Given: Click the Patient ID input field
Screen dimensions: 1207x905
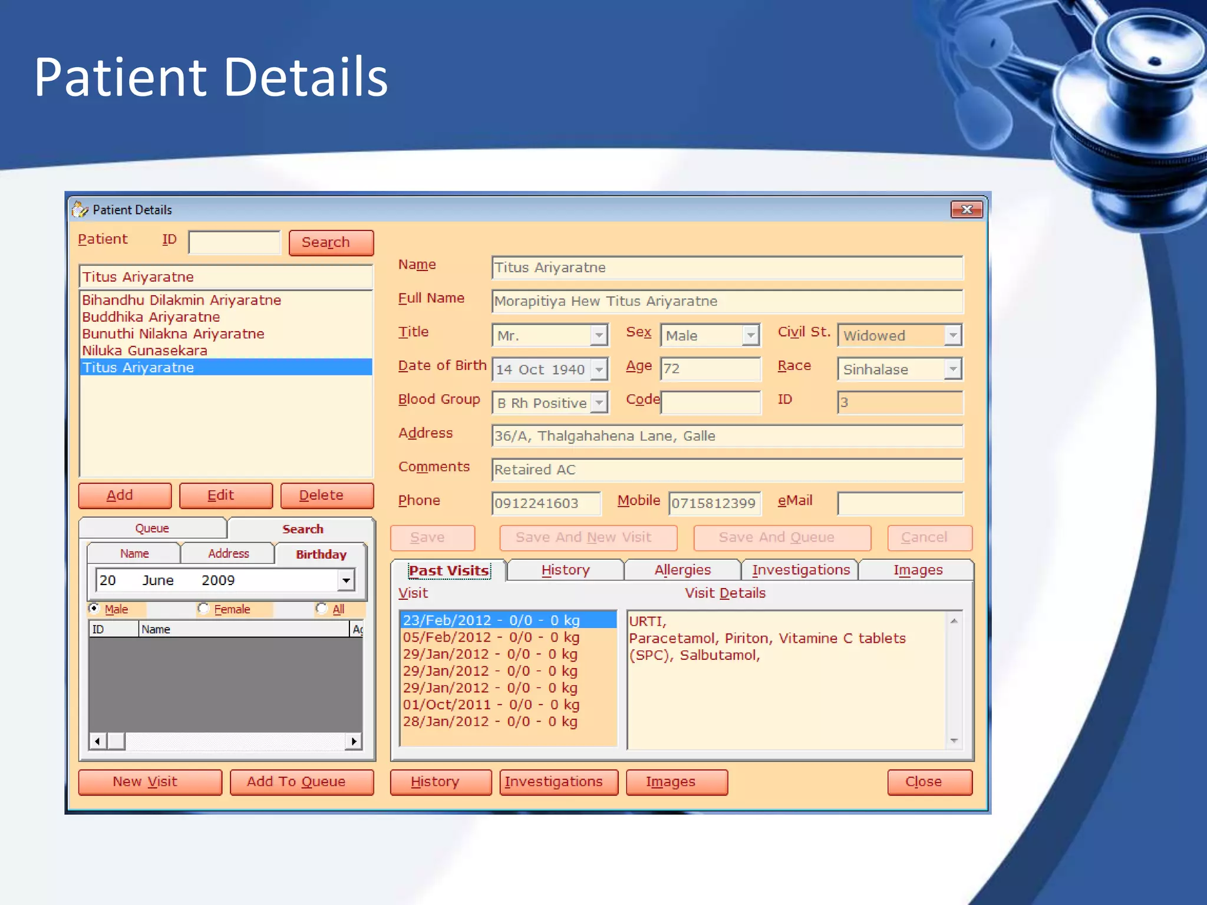Looking at the screenshot, I should coord(235,242).
